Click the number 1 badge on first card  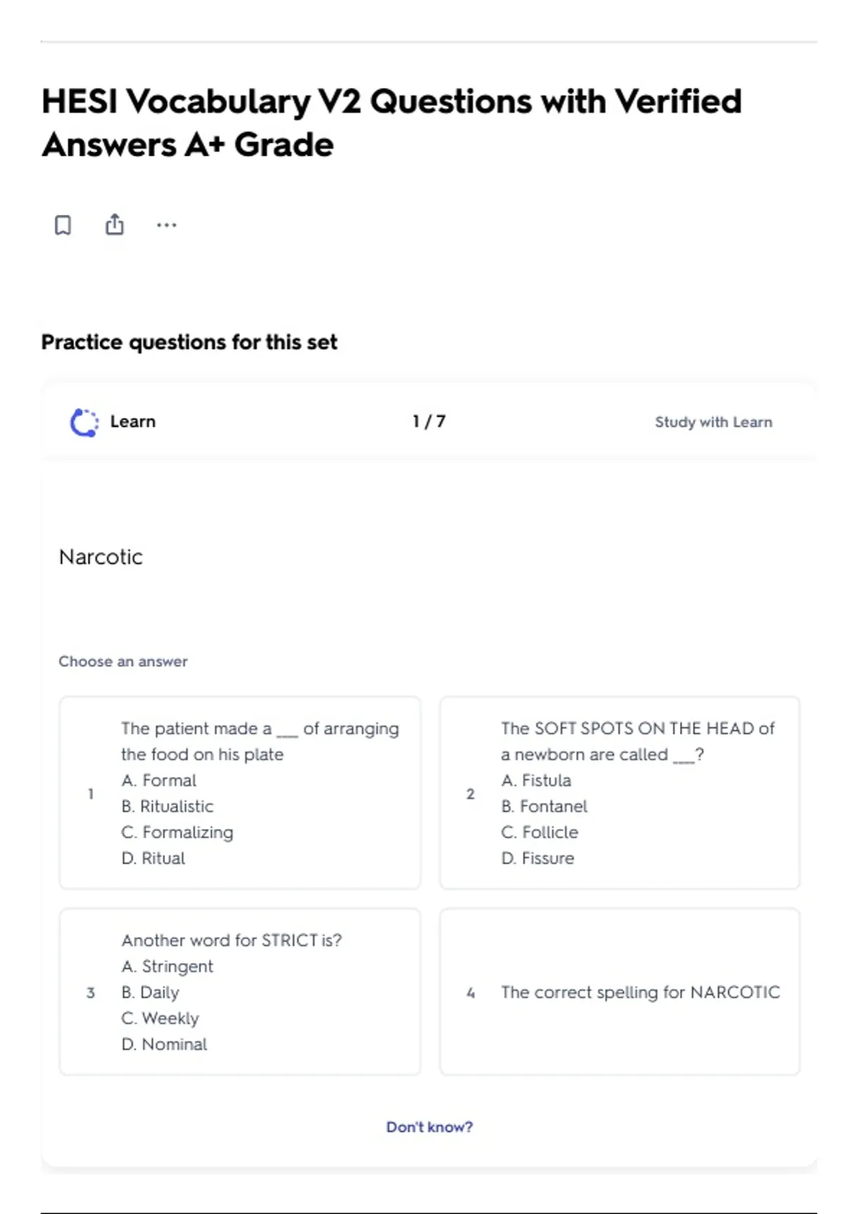point(91,793)
